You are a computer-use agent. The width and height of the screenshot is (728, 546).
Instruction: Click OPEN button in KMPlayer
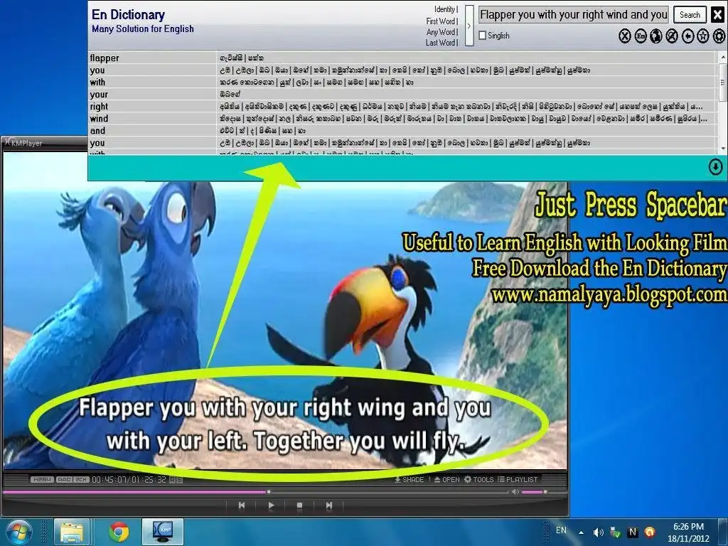tap(446, 479)
